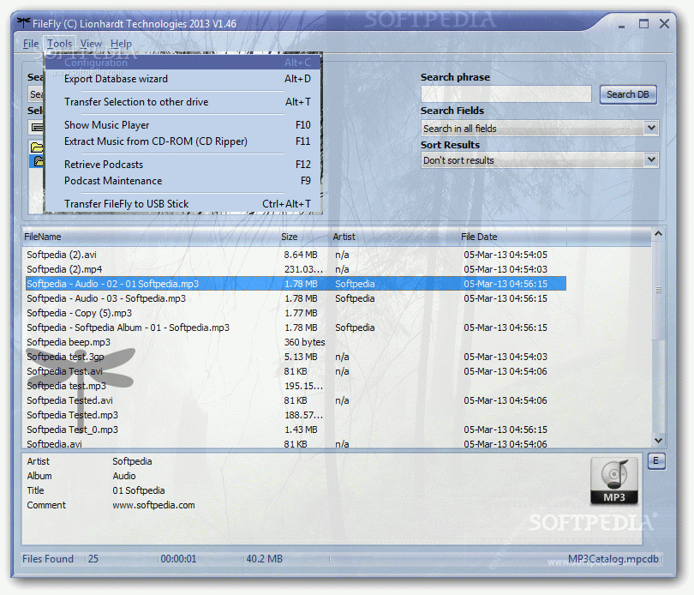This screenshot has width=694, height=595.
Task: Open the Help menu
Action: point(121,44)
